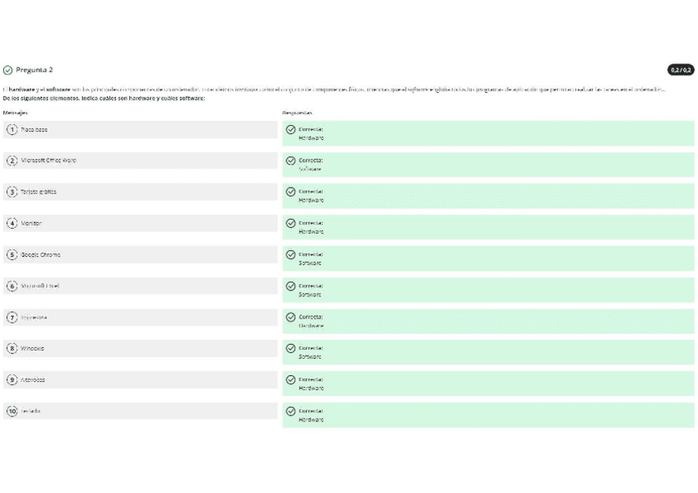698x493 pixels.
Task: Click the green Hardware answer box for item 7
Action: click(x=487, y=321)
